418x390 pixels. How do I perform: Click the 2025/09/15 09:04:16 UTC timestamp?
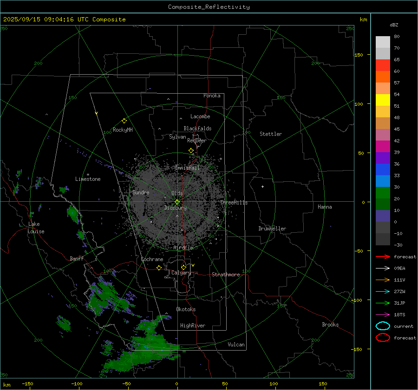(46, 19)
